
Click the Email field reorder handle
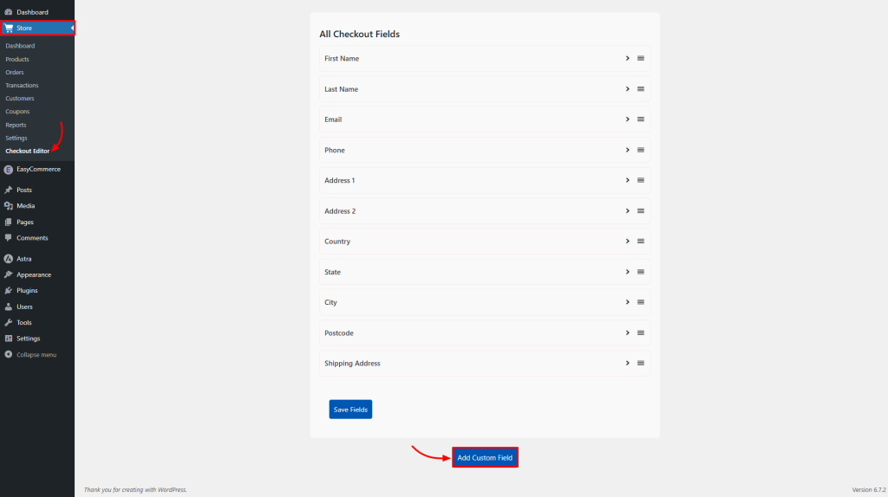pos(641,119)
